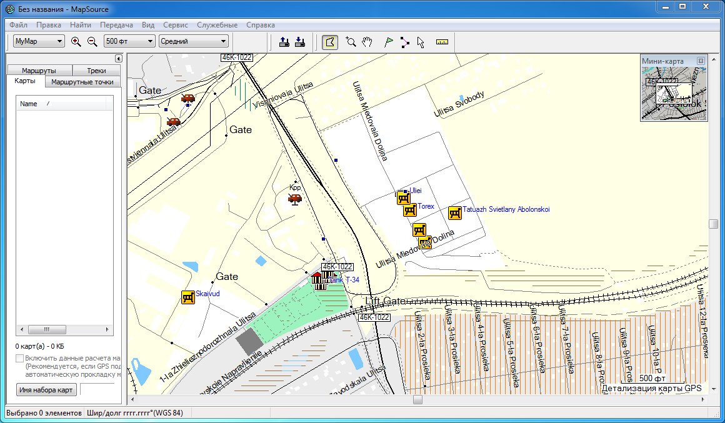Screen dimensions: 725x423
Task: Open the Средний detail level dropdown
Action: click(x=194, y=41)
